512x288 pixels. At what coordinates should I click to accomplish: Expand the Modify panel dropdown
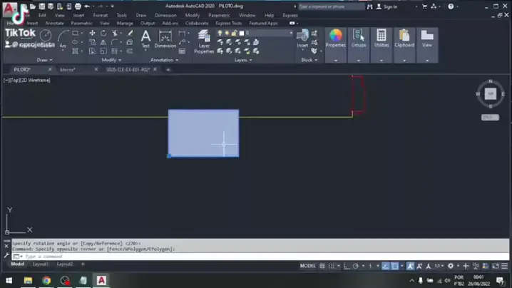tap(111, 60)
